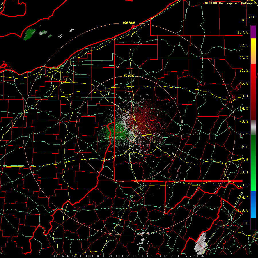Screen dimensions: 258x258
Task: Click the [KT] units label
Action: (x=245, y=20)
